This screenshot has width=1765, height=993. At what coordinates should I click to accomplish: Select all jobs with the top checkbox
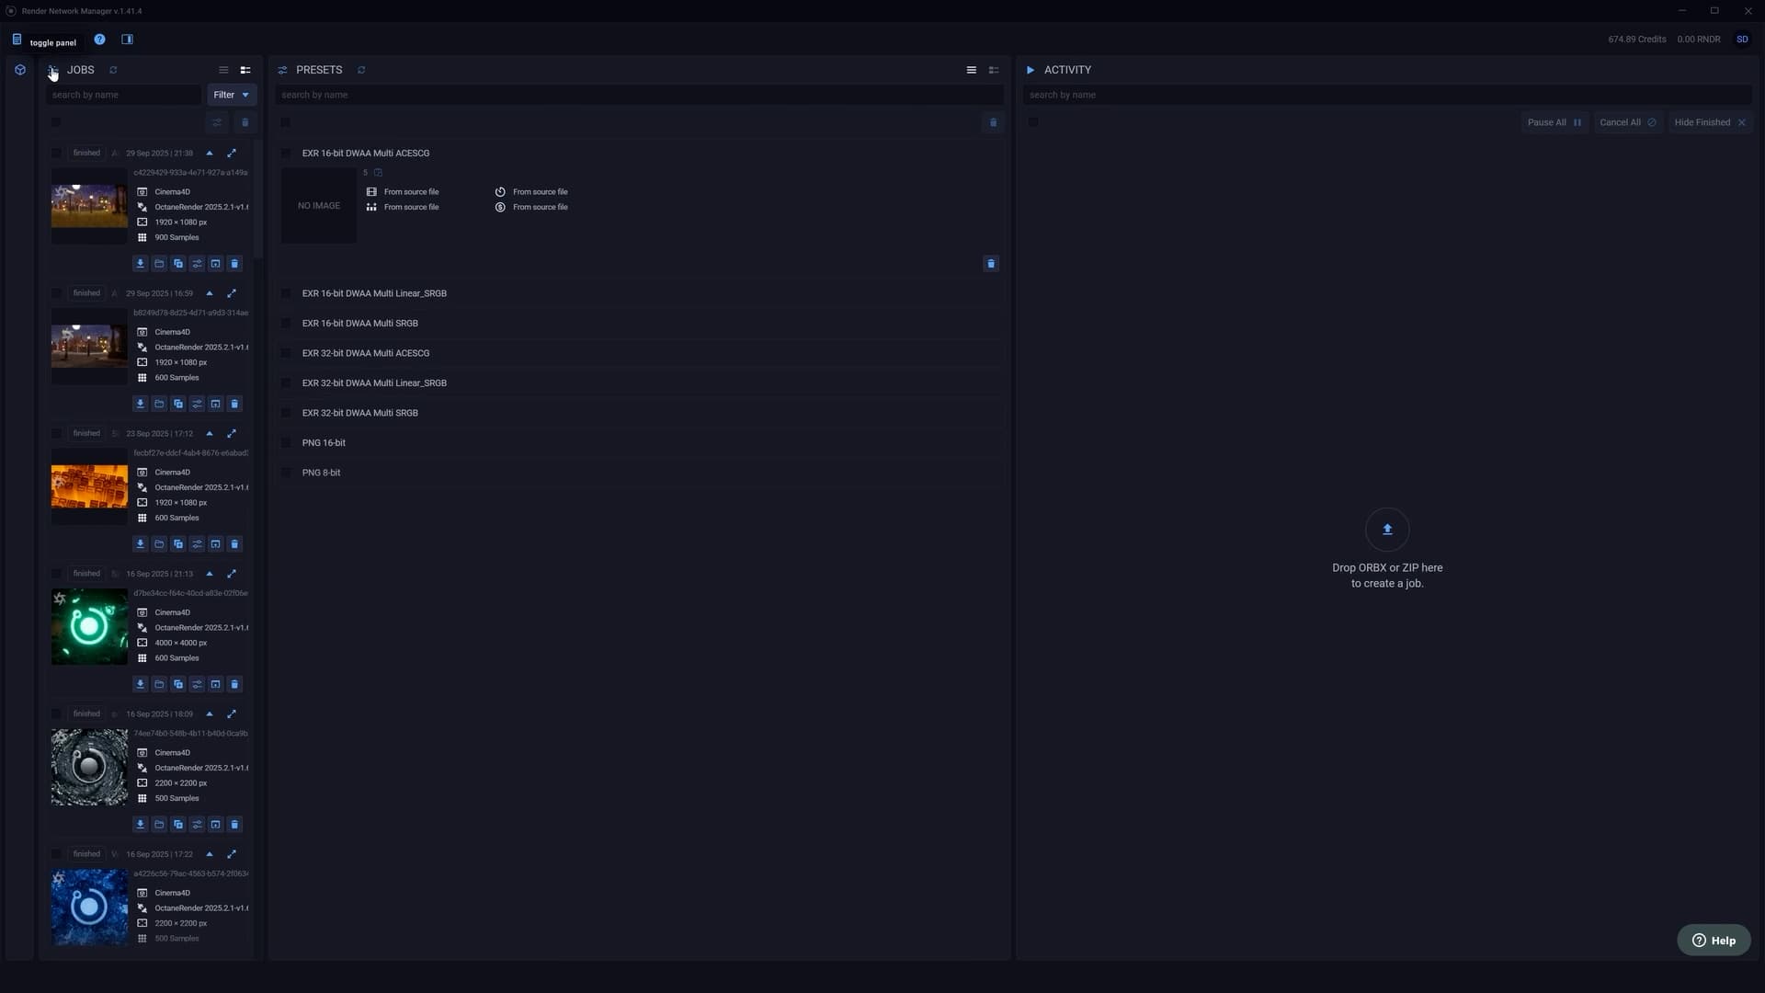(x=56, y=122)
